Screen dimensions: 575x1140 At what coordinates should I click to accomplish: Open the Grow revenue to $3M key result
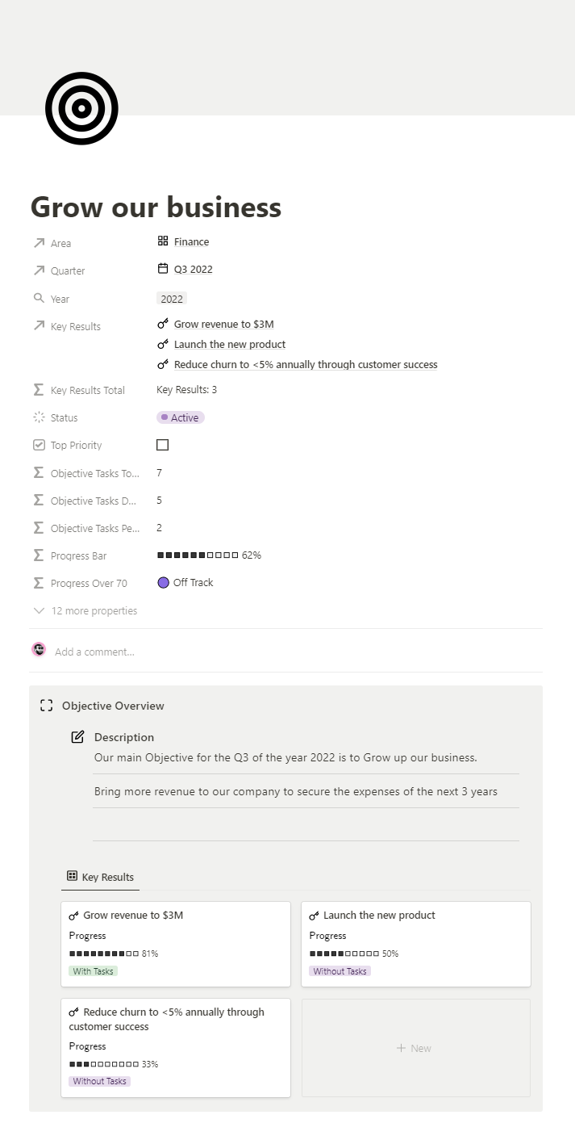point(223,323)
